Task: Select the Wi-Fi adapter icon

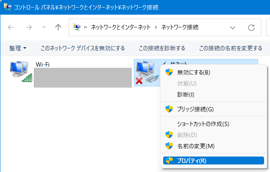Action: [21, 71]
